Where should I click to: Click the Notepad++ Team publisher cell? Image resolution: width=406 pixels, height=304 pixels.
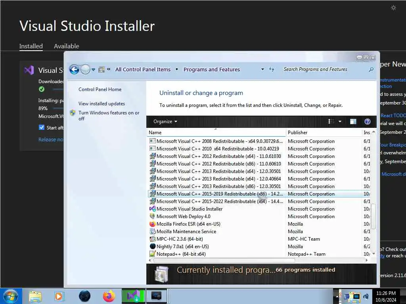pyautogui.click(x=306, y=254)
